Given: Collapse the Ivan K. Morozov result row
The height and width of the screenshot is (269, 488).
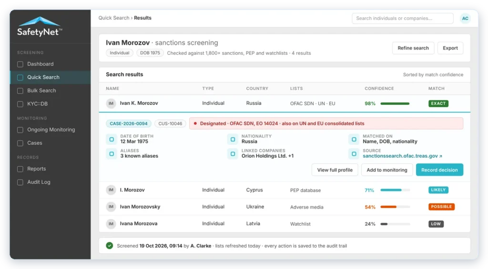Looking at the screenshot, I should [285, 103].
